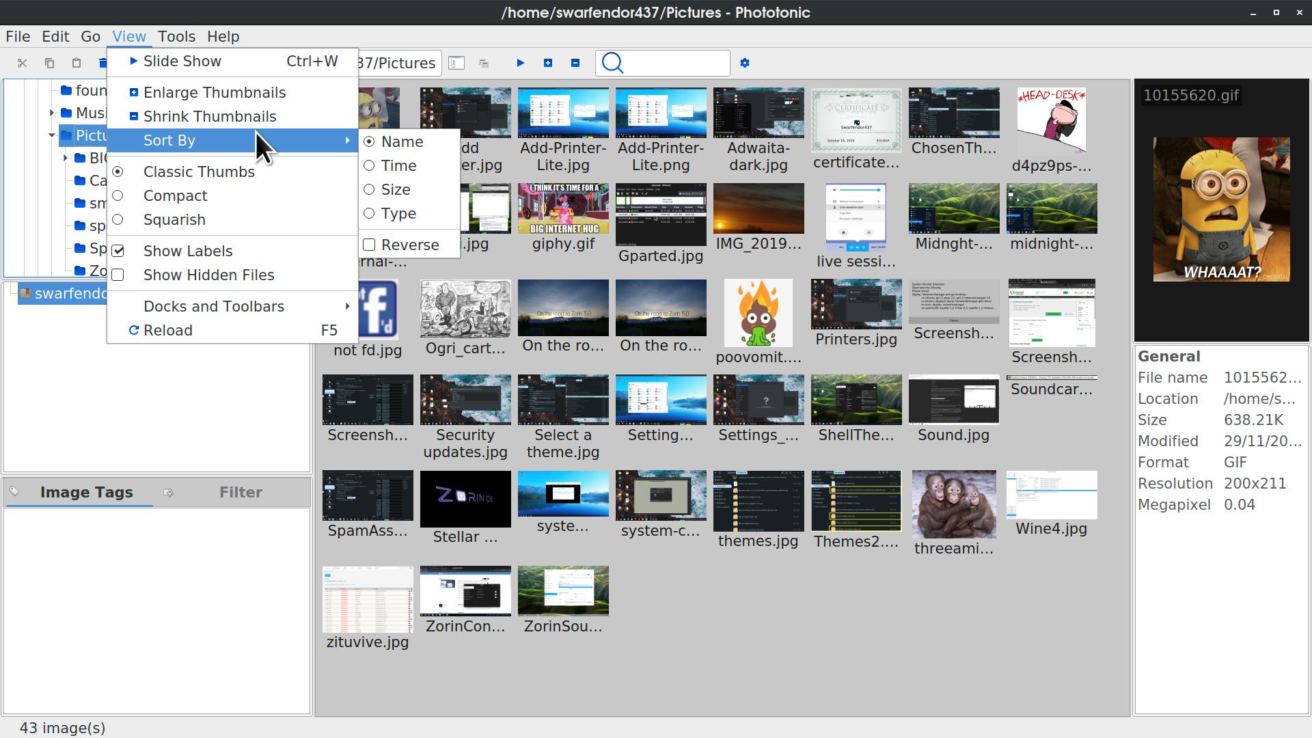The width and height of the screenshot is (1312, 738).
Task: Switch to the Filter tab
Action: (x=241, y=493)
